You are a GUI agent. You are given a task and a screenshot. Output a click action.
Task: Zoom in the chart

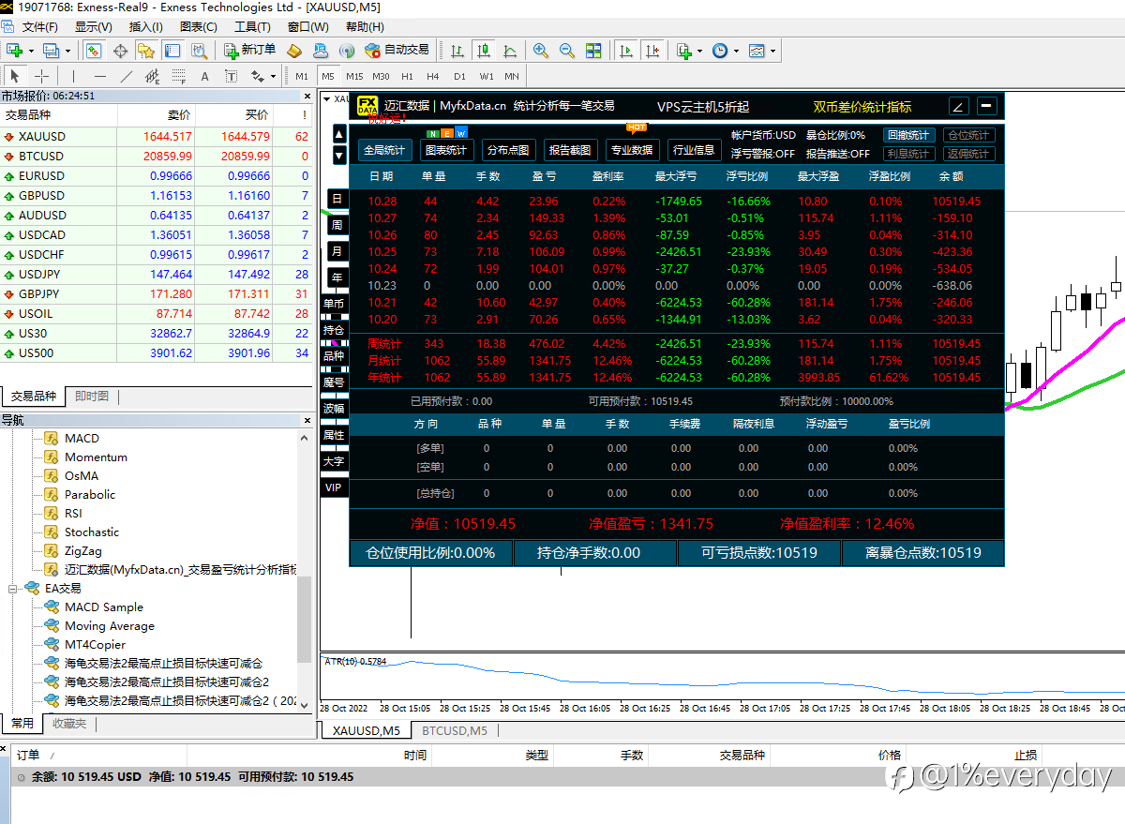(541, 50)
